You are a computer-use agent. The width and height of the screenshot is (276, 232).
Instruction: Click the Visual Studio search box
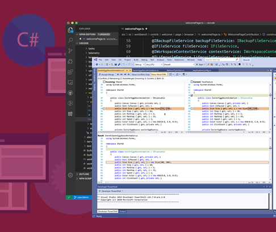[221, 60]
